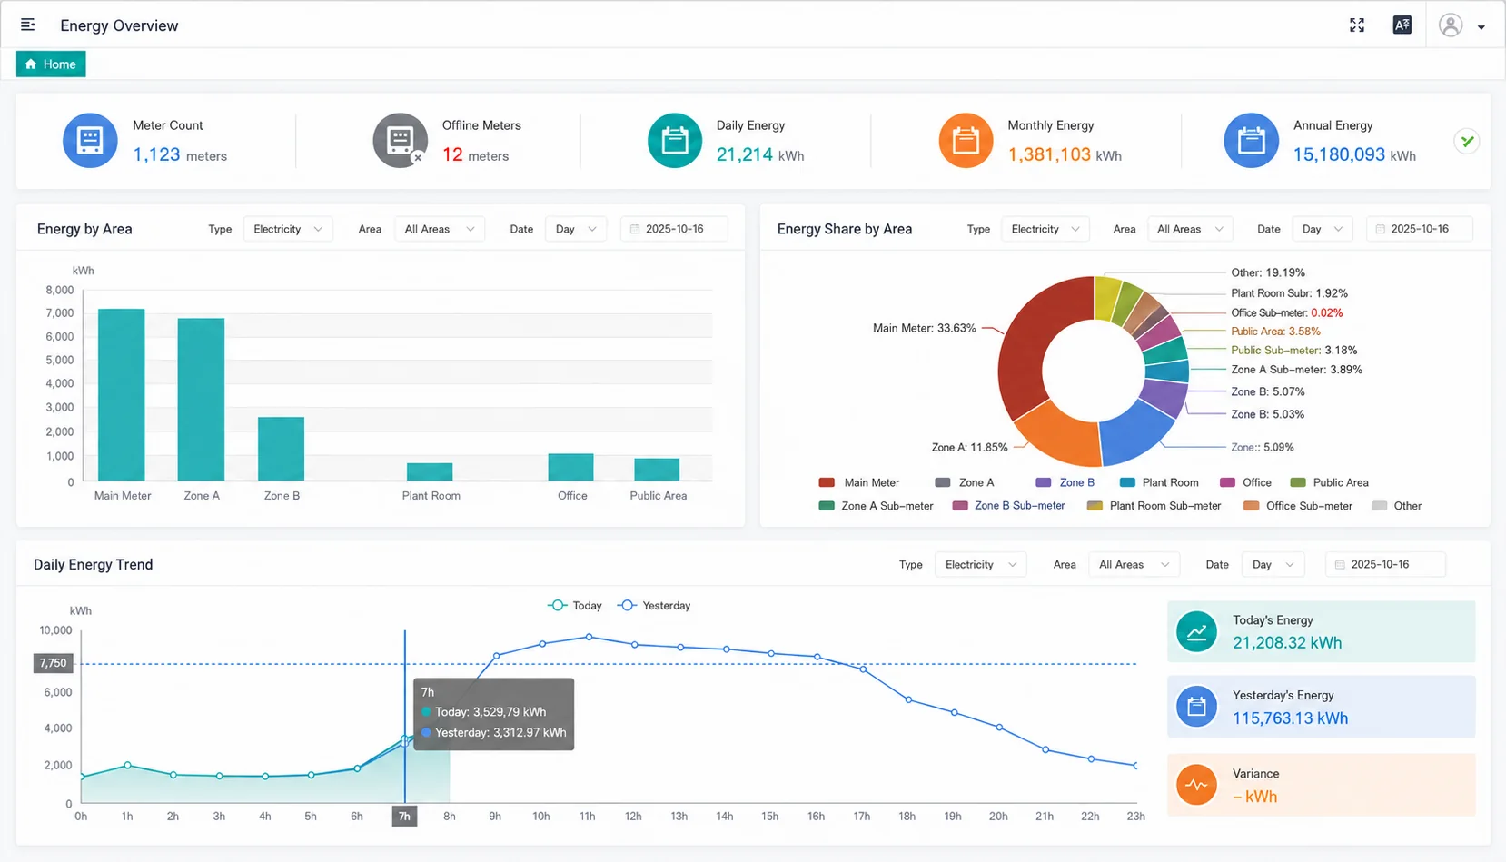1506x862 pixels.
Task: Click the Offline Meters gray icon
Action: coord(400,140)
